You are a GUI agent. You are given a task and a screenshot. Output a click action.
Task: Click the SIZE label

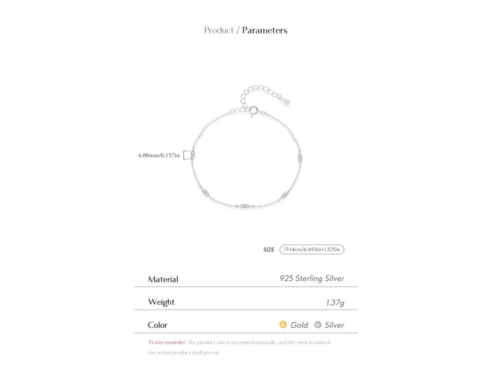[269, 250]
